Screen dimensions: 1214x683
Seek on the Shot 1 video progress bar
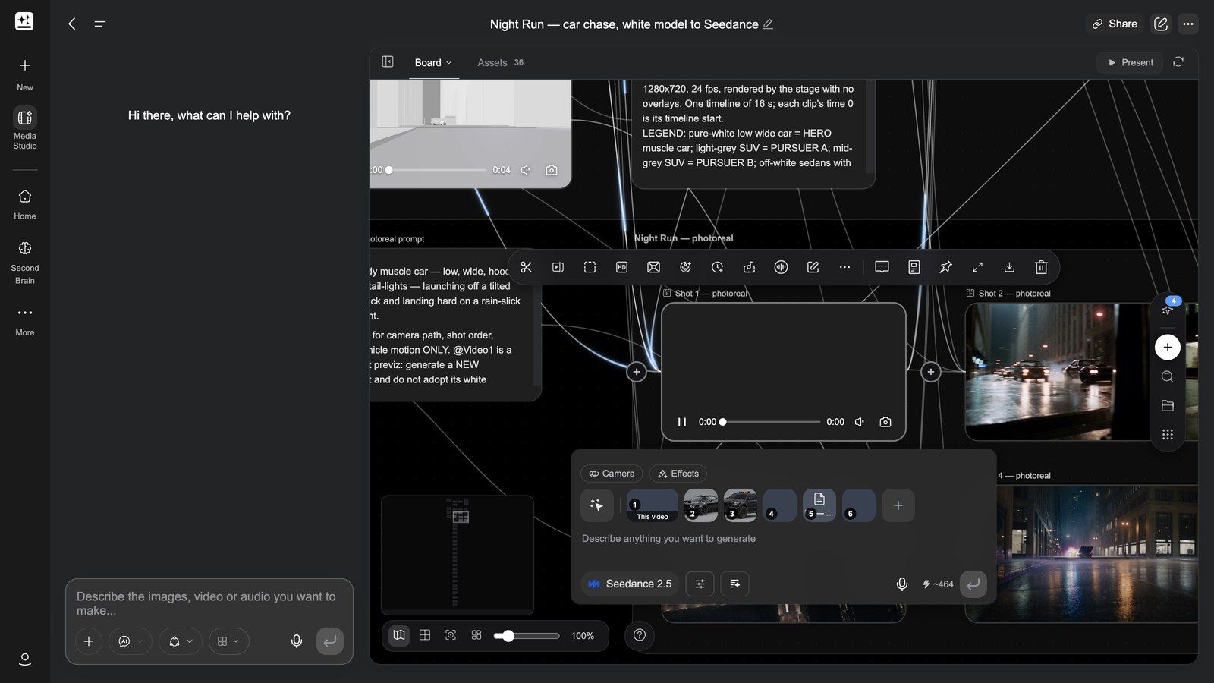point(771,422)
